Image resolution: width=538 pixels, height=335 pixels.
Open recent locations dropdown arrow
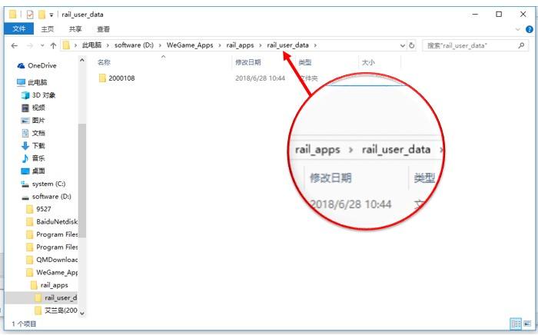[x=42, y=45]
